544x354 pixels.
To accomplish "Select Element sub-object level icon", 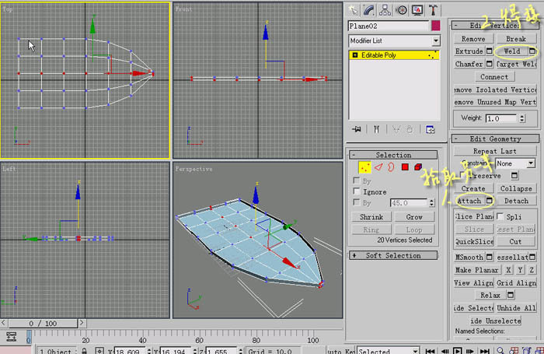I will pos(418,167).
